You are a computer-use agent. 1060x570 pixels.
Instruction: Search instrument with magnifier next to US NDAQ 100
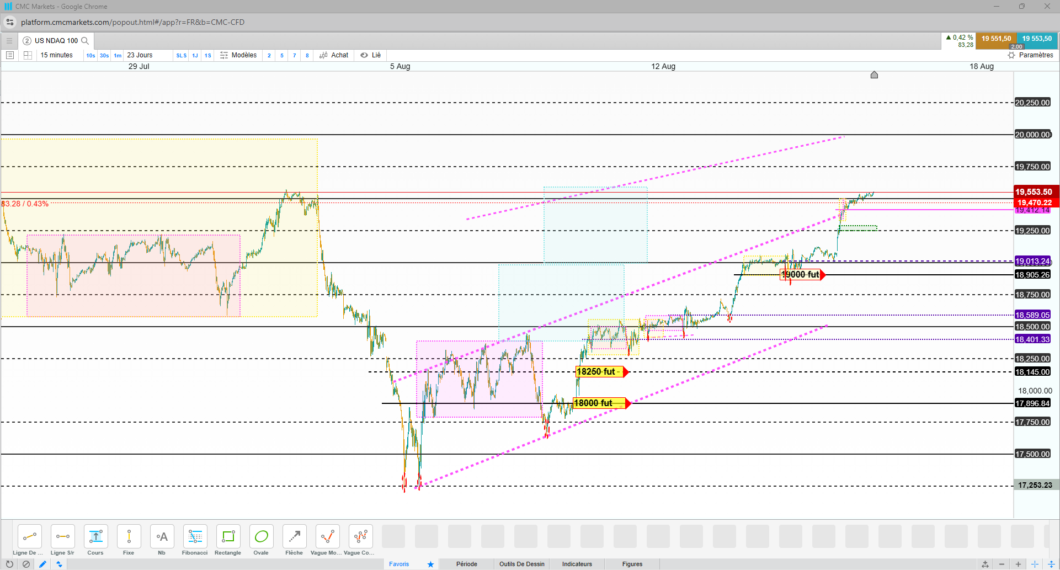pos(85,41)
